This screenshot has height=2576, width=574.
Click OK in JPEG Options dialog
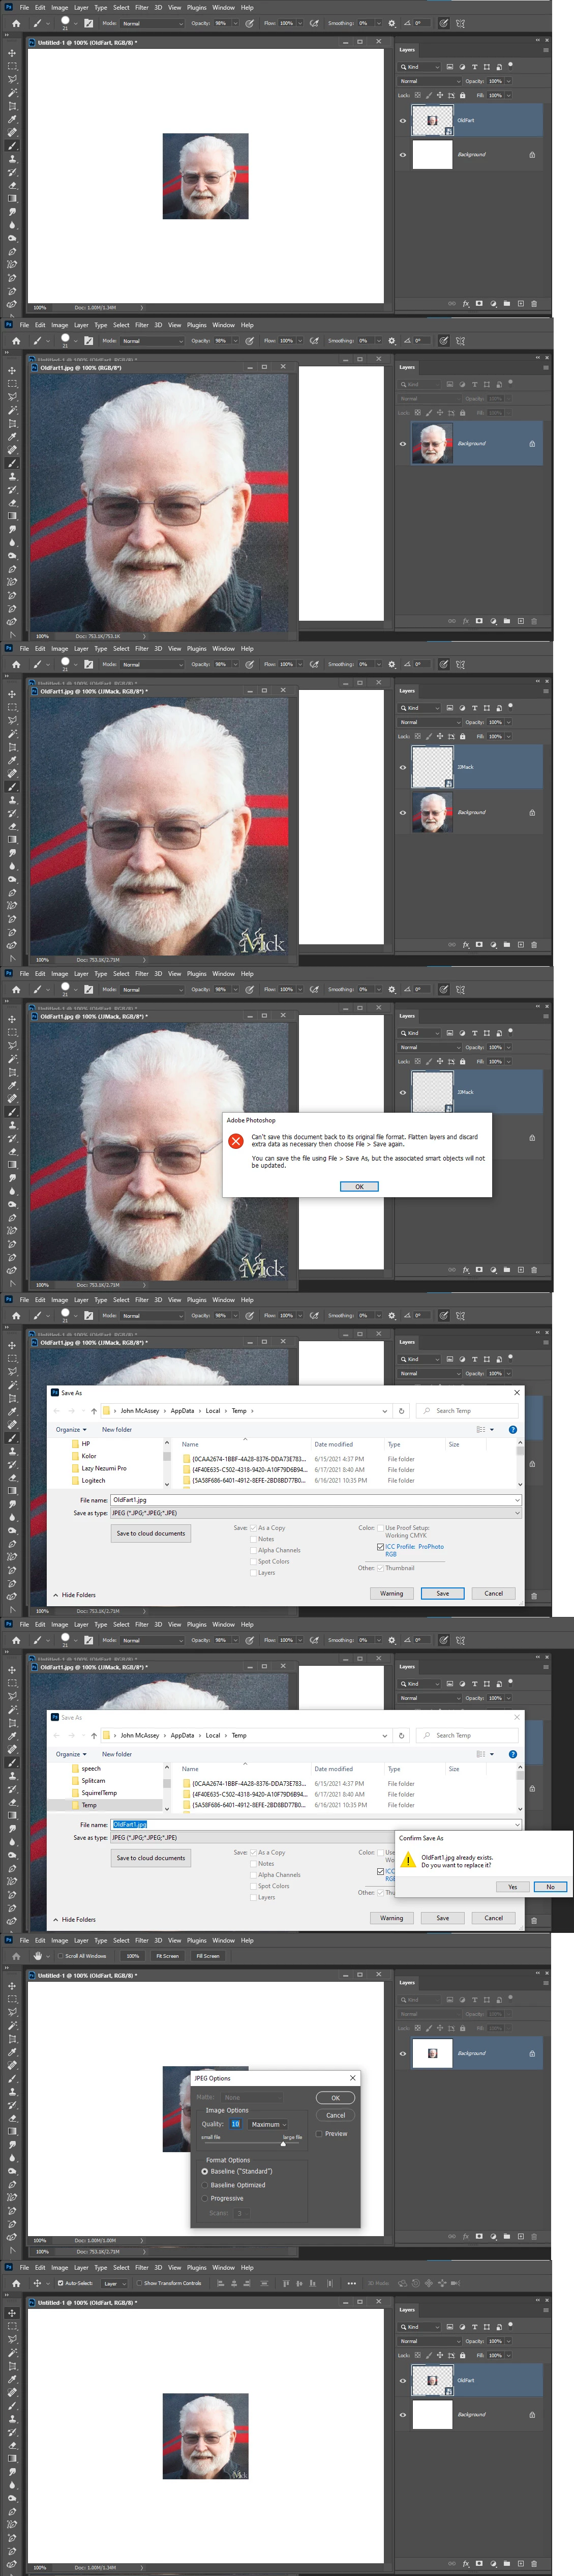(x=336, y=2098)
